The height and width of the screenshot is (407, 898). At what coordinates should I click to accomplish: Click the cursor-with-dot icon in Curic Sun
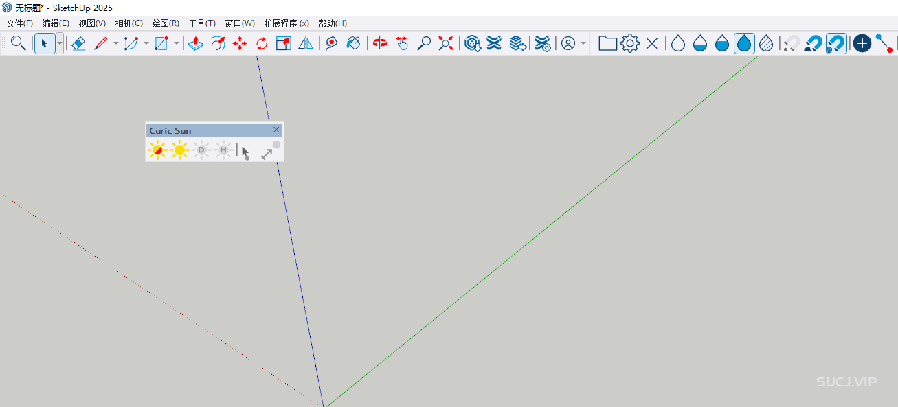(x=245, y=152)
